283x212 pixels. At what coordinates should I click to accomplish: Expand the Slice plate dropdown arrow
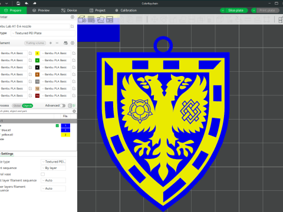tap(222, 11)
